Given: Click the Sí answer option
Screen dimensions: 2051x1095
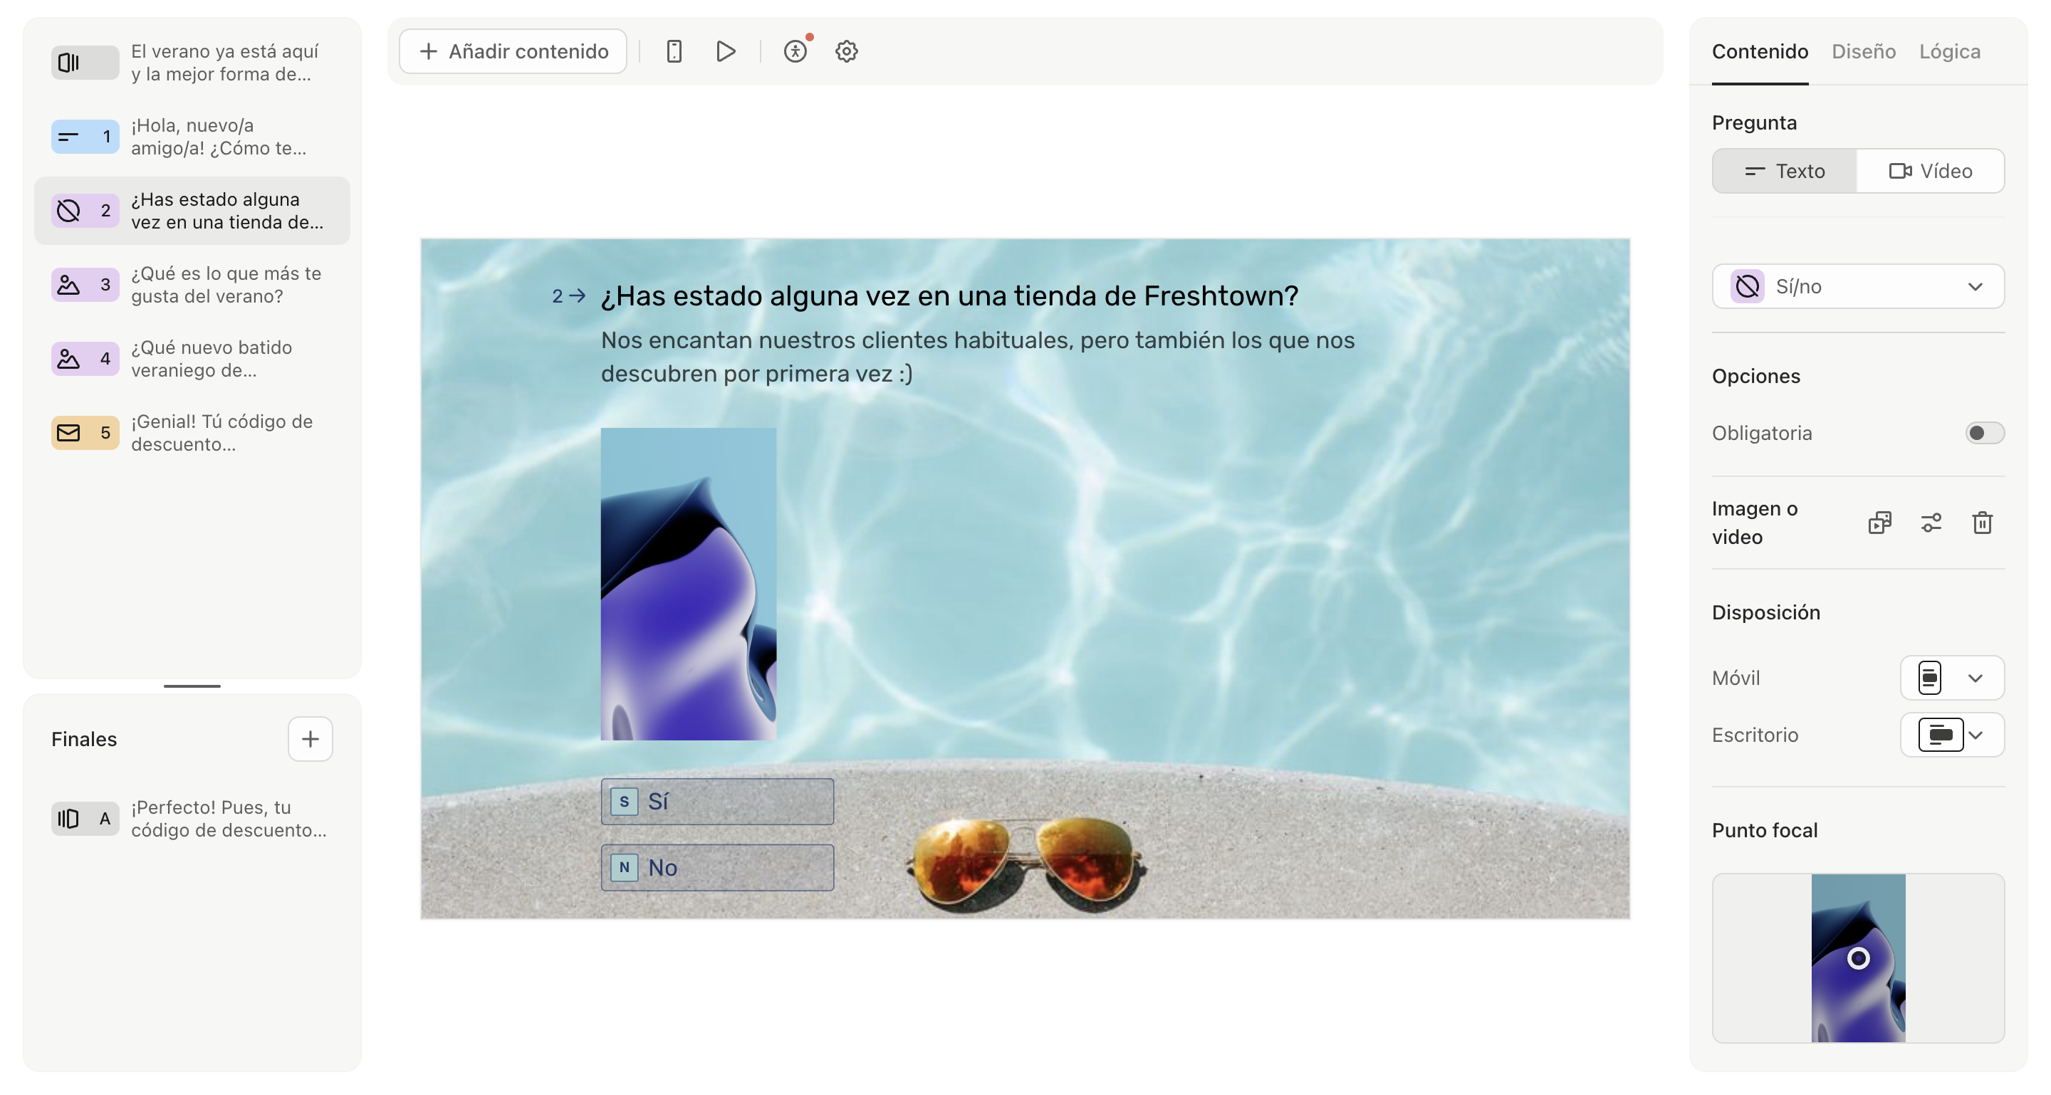Looking at the screenshot, I should click(717, 802).
